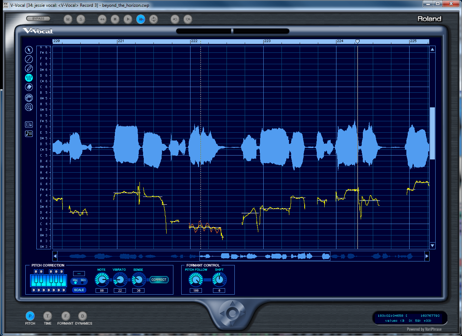Click the navigation pad right arrow
Screen dimensions: 462x336
[x=242, y=314]
